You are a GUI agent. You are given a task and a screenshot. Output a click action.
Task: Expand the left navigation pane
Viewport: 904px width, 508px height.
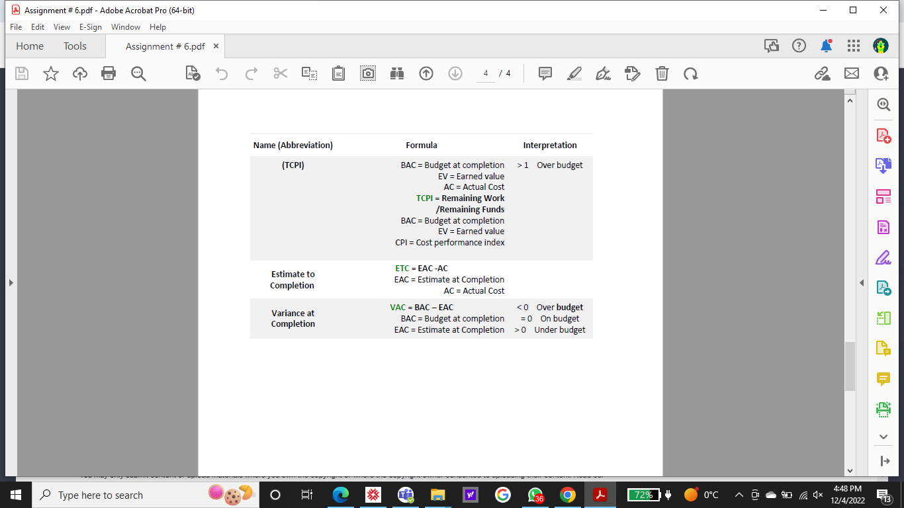pyautogui.click(x=11, y=282)
